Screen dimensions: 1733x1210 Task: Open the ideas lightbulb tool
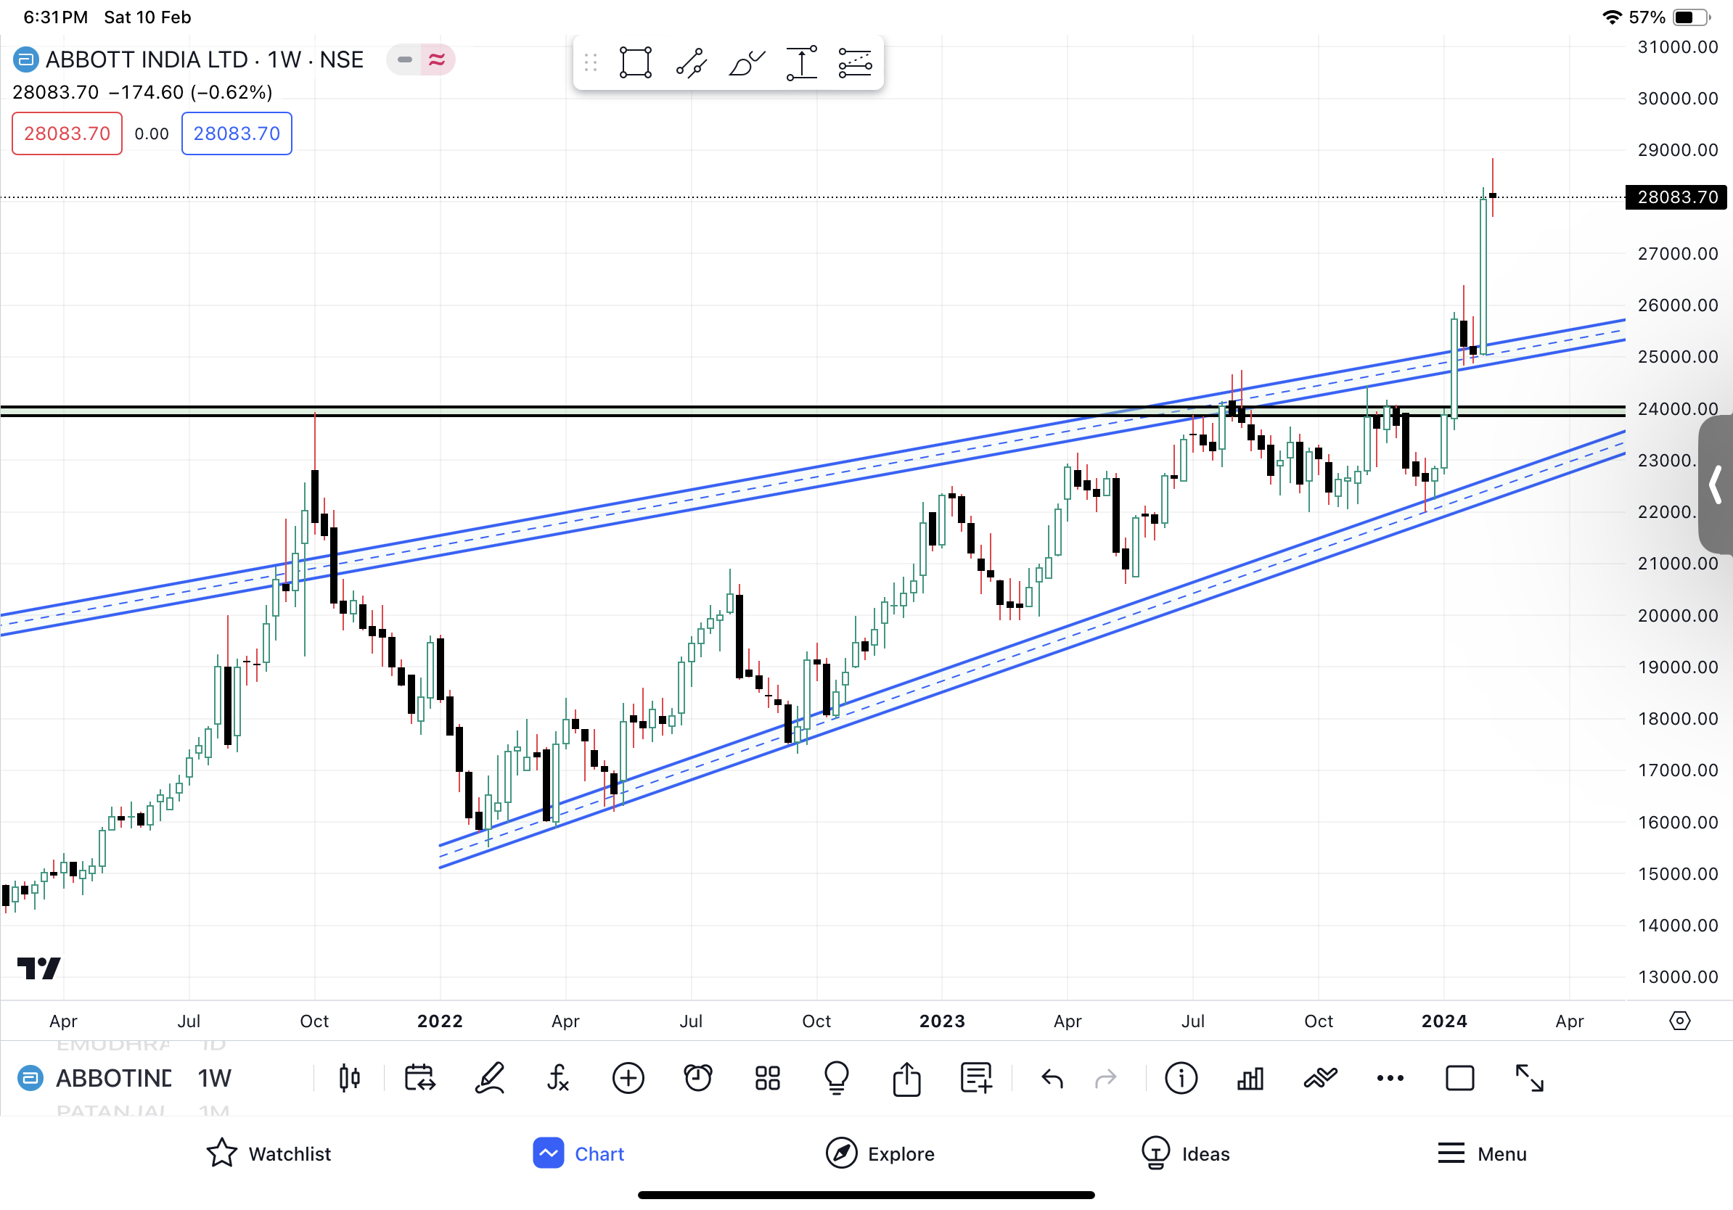click(x=836, y=1078)
